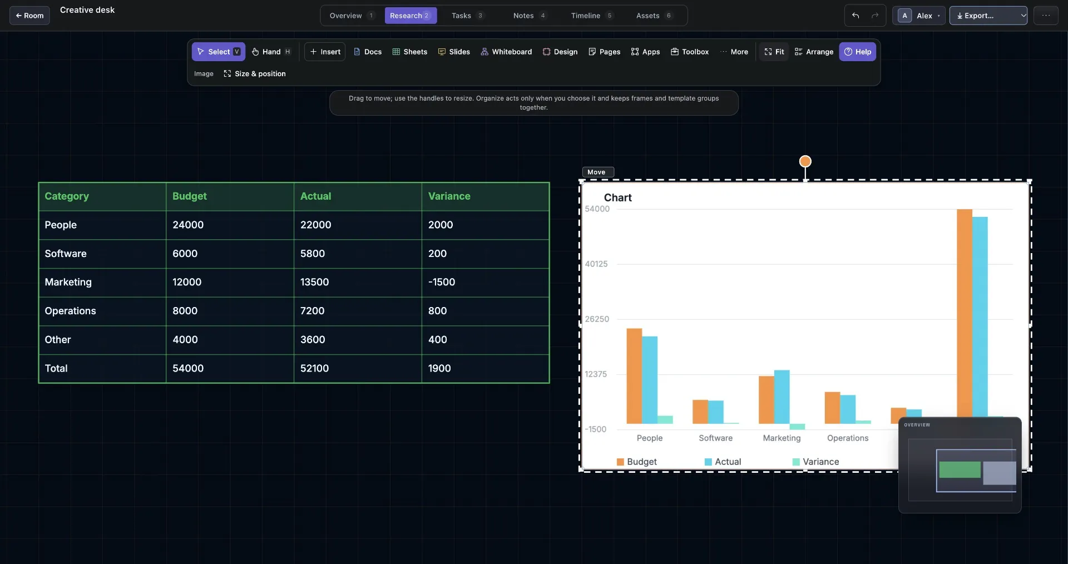Click the overview minimap thumbnail
Viewport: 1068px width, 564px height.
point(960,465)
